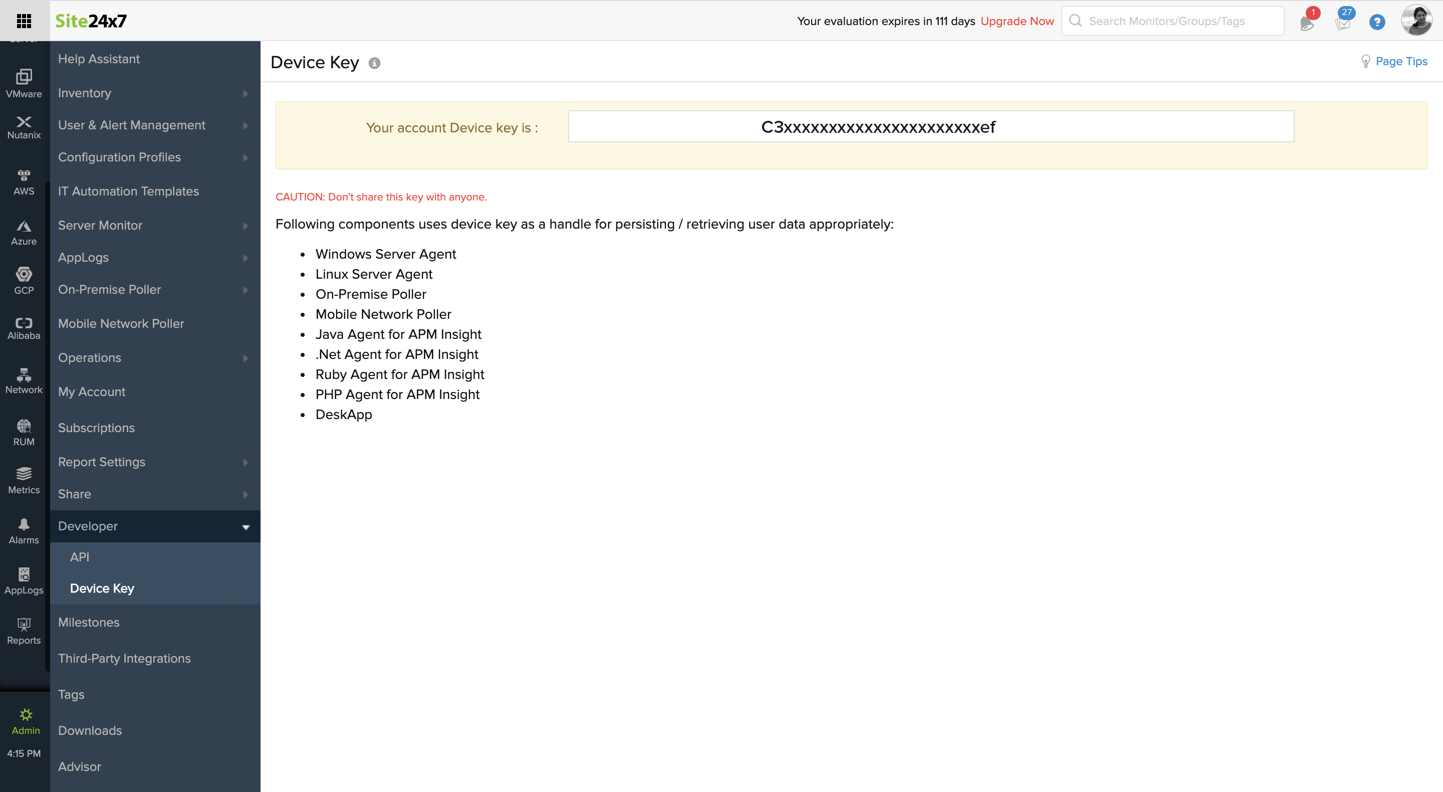Click the Device Key info icon
Image resolution: width=1443 pixels, height=792 pixels.
pyautogui.click(x=374, y=63)
